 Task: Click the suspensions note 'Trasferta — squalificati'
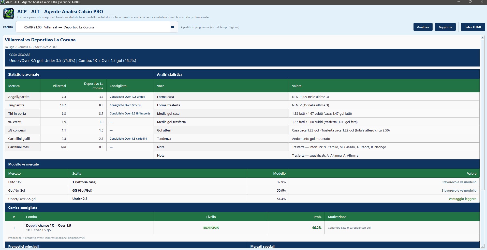click(x=325, y=155)
